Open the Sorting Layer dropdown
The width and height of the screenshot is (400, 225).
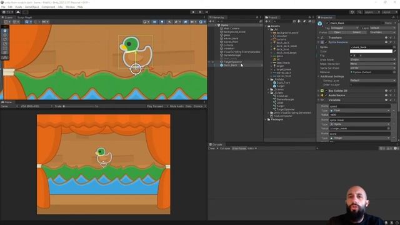point(372,81)
